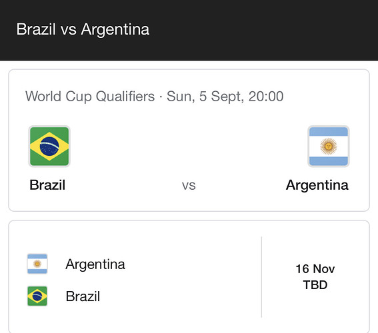Click the "16 Nov" fixture date
Viewport: 378px width, 333px height.
pyautogui.click(x=315, y=268)
